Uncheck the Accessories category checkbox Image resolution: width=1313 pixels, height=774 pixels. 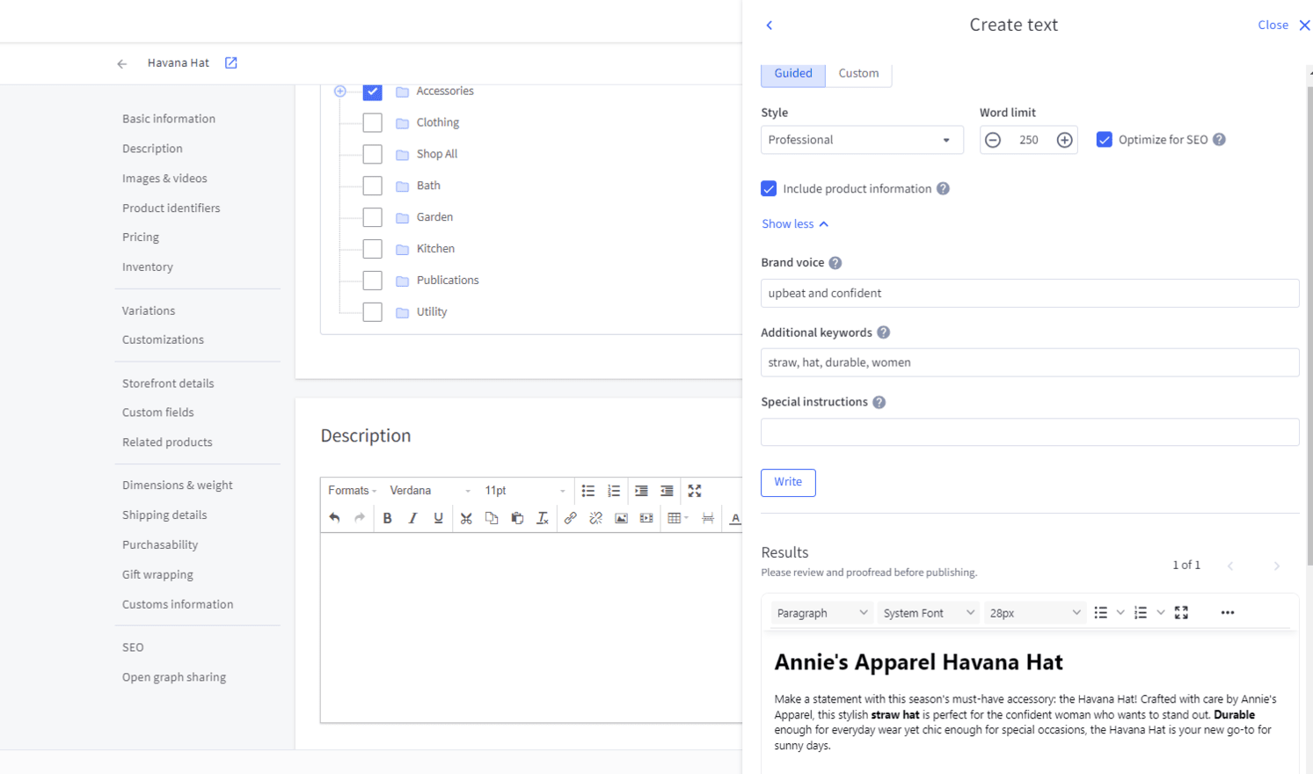(x=373, y=91)
